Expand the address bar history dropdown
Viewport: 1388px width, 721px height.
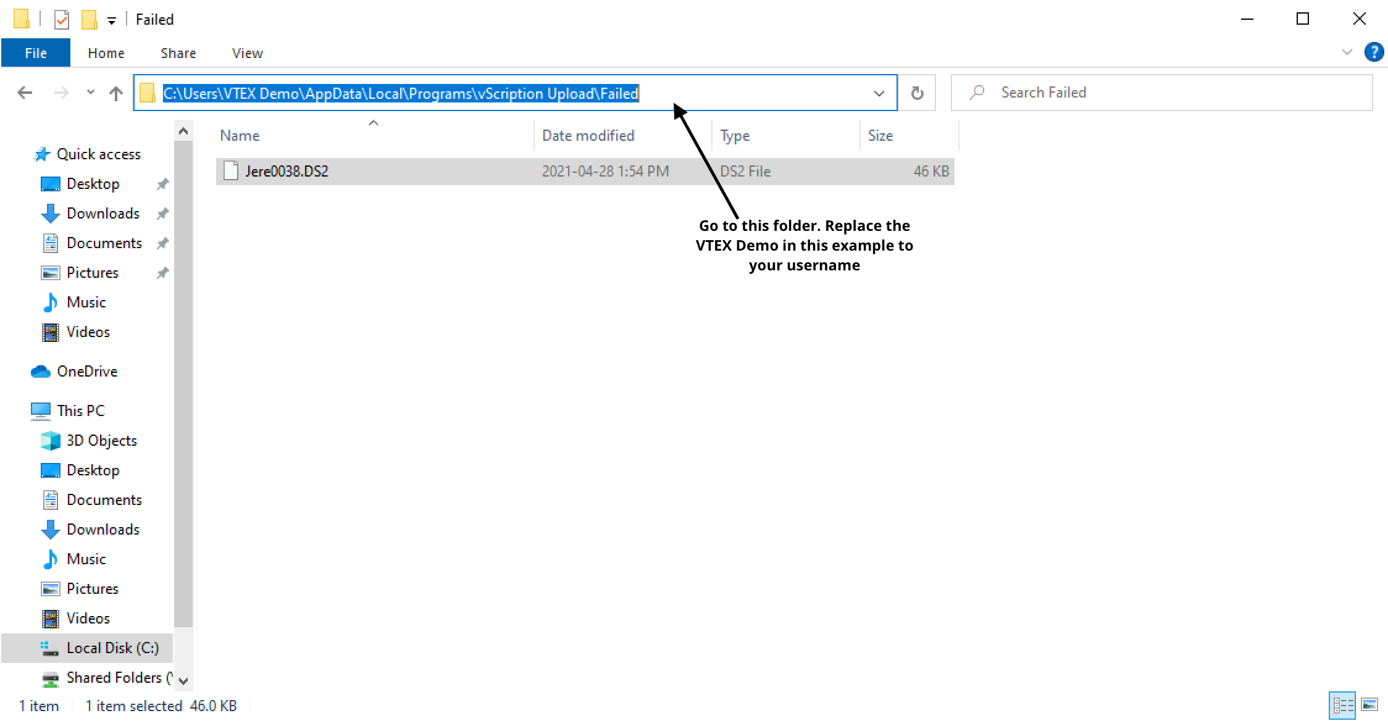click(879, 93)
